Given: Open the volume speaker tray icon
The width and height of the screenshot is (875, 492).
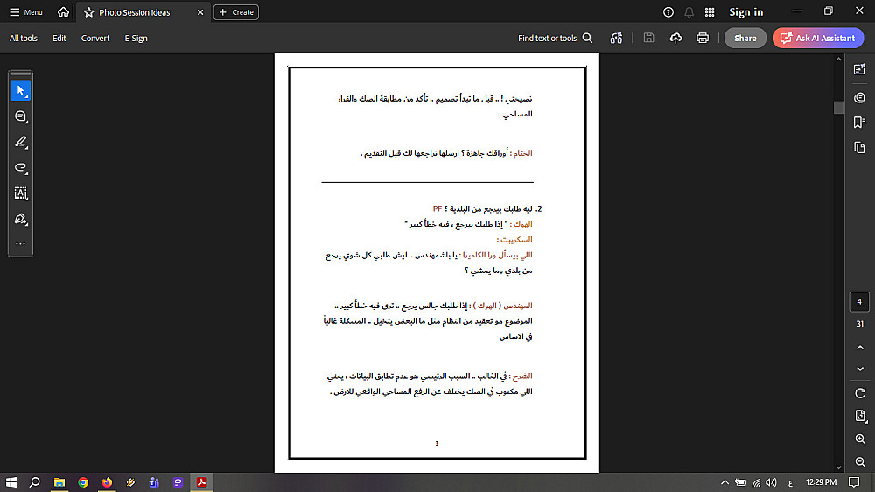Looking at the screenshot, I should pos(771,482).
